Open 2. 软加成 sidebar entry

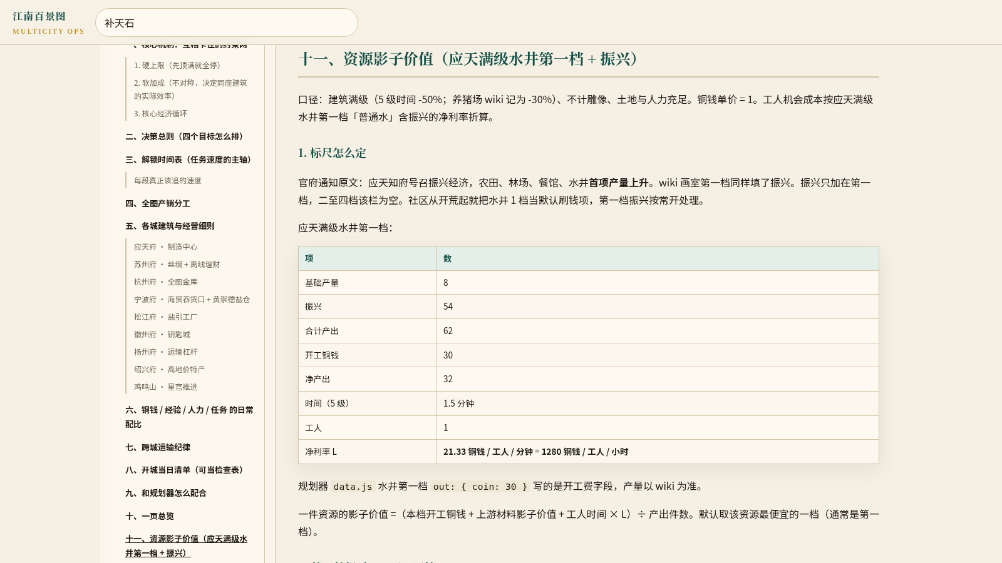click(x=190, y=89)
